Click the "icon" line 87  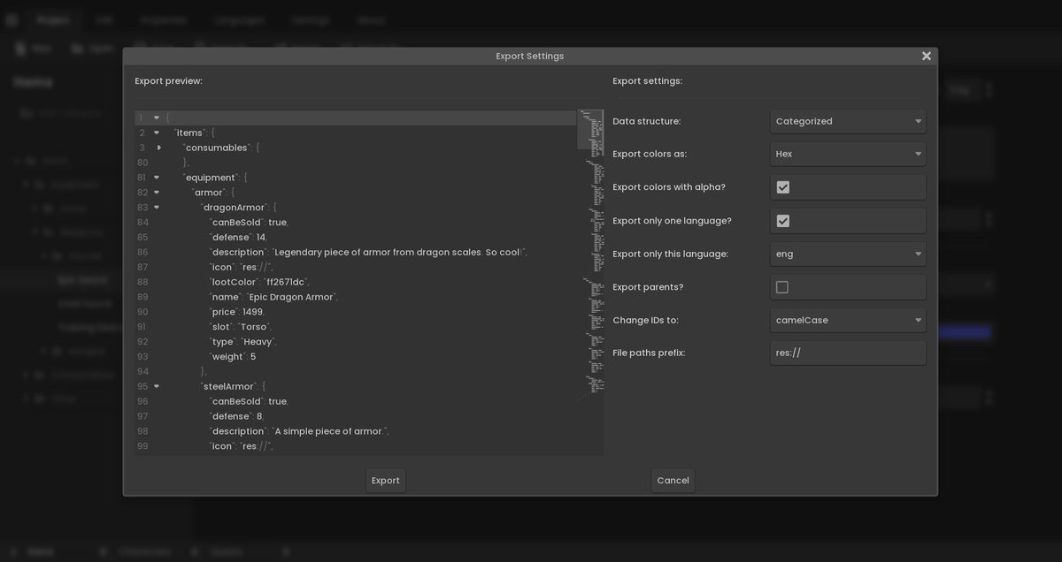[242, 268]
